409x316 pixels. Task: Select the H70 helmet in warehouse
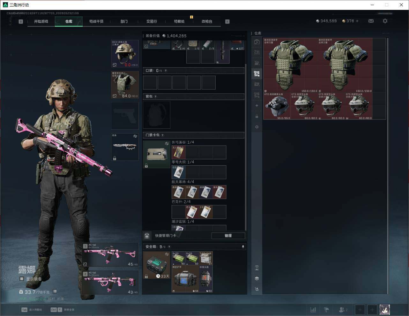(277, 106)
